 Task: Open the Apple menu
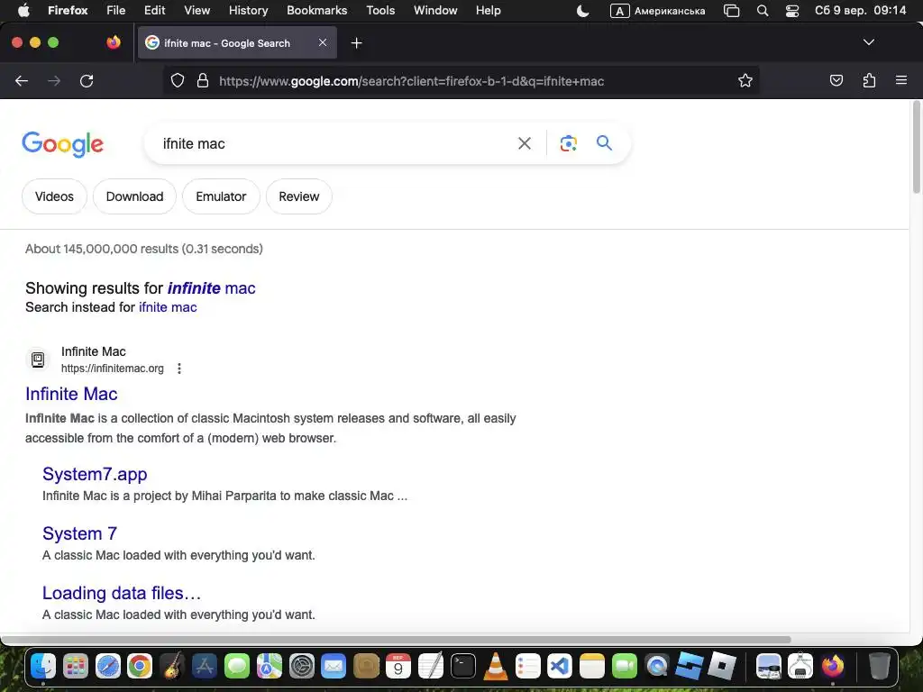[23, 11]
